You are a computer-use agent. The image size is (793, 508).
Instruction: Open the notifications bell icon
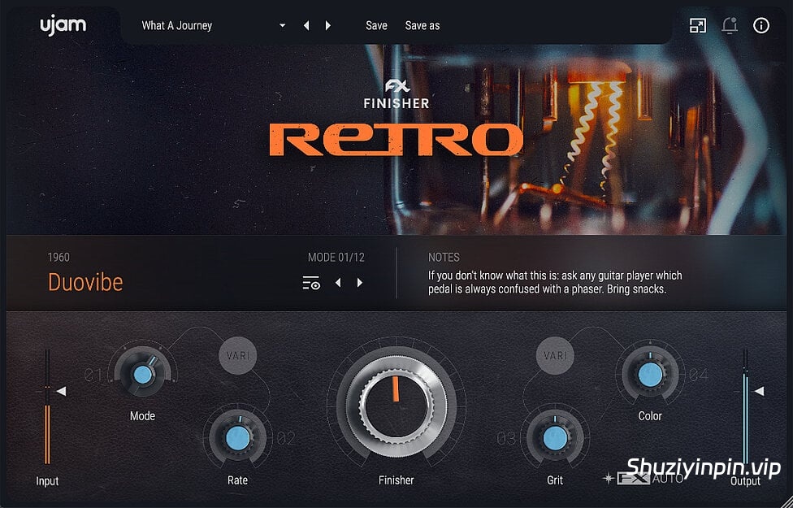click(x=730, y=25)
